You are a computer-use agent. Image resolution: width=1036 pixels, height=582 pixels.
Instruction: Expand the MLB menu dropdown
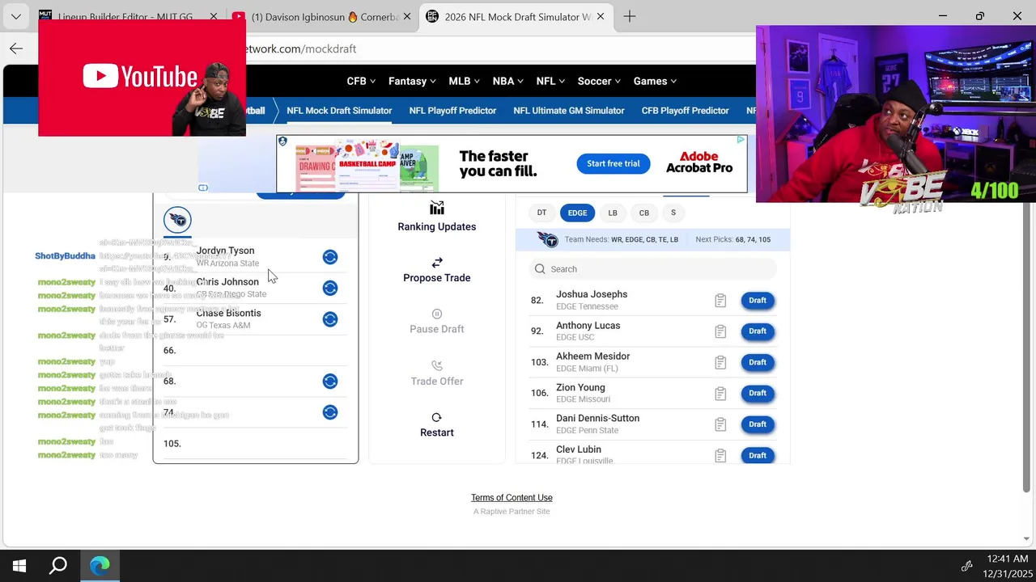click(x=464, y=81)
